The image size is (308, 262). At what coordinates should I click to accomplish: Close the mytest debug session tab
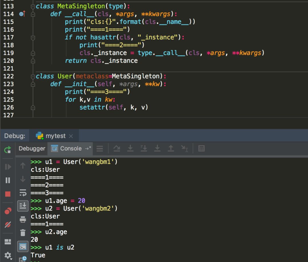coord(71,136)
